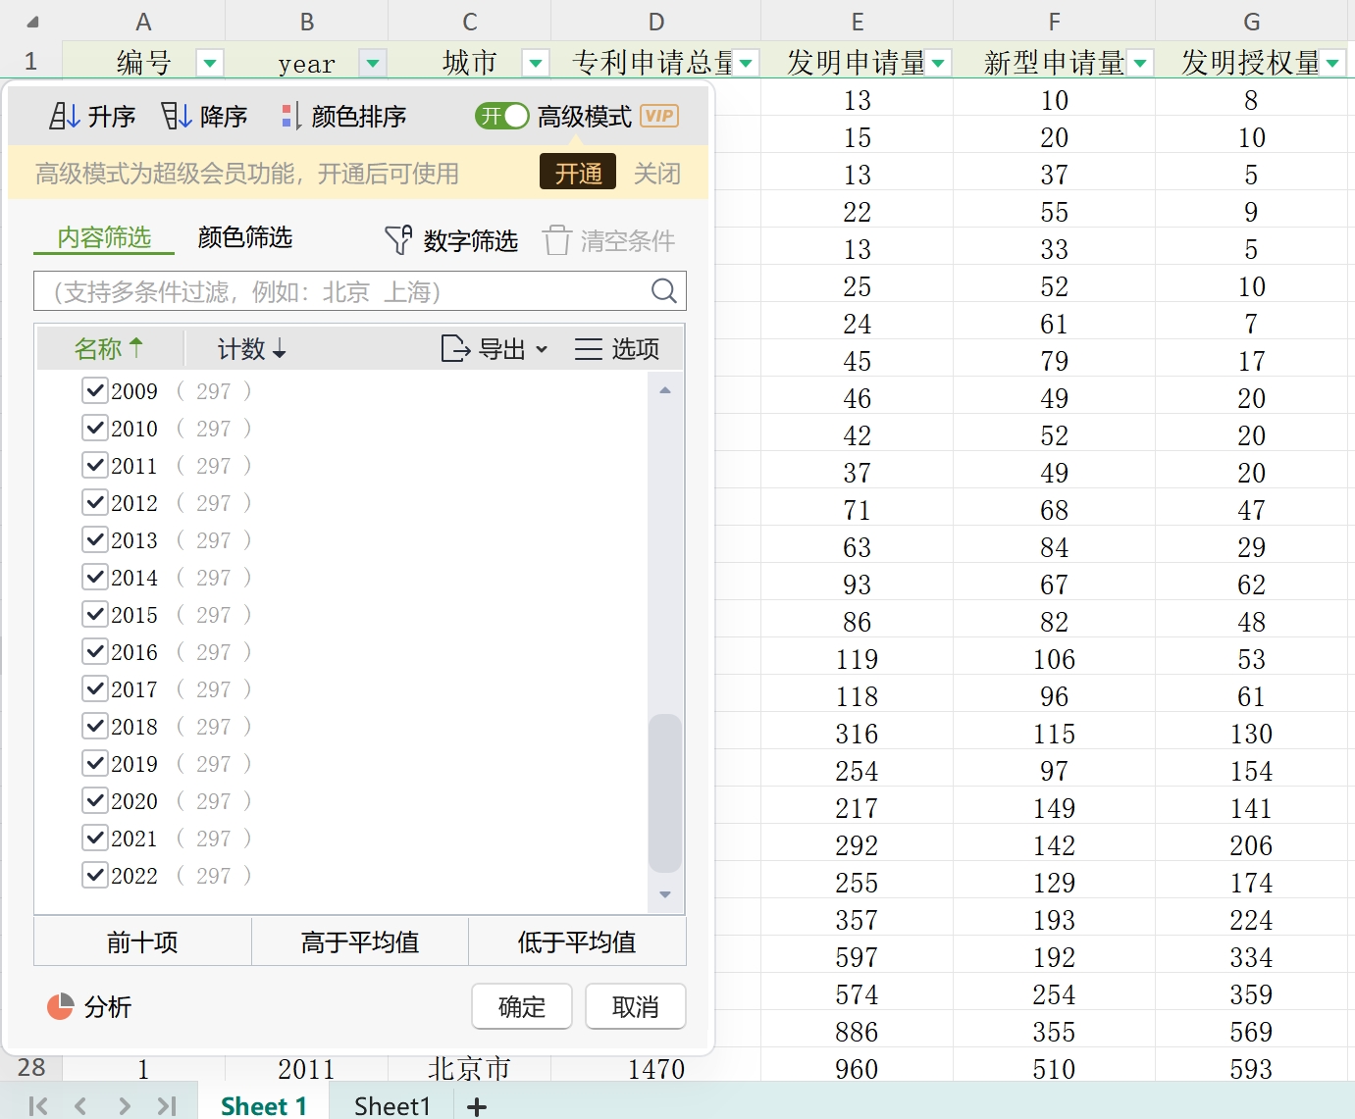
Task: Uncheck the 2022 checkbox
Action: 95,875
